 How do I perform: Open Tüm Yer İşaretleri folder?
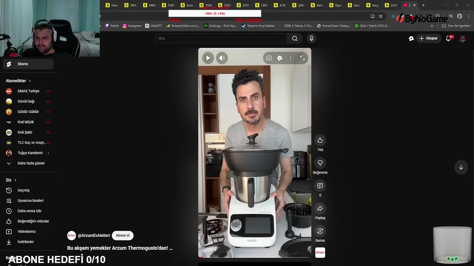click(x=456, y=26)
